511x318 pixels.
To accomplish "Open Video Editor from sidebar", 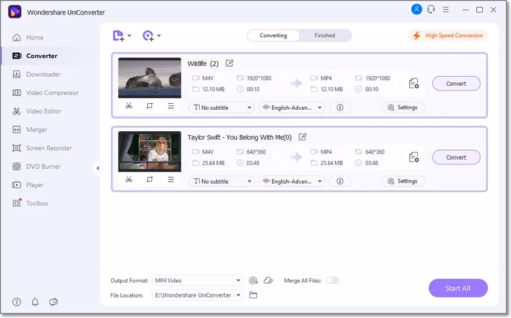I will tap(37, 111).
